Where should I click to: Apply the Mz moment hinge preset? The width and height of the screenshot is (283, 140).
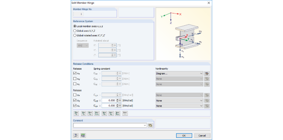tap(111, 113)
